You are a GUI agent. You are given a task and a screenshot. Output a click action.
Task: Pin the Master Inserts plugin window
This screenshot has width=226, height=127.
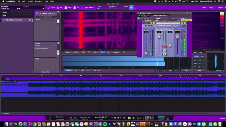187,13
